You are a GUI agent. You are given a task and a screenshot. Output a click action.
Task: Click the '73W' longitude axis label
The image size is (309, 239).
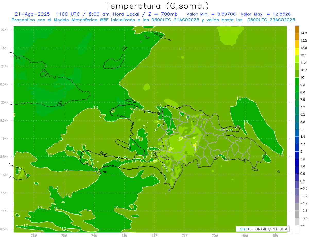click(124, 236)
